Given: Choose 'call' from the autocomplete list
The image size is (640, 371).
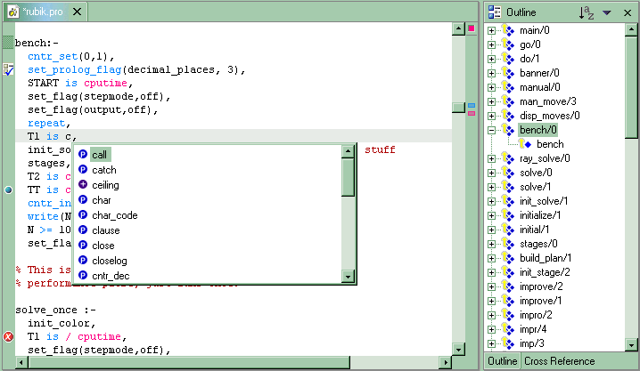Looking at the screenshot, I should pos(100,155).
